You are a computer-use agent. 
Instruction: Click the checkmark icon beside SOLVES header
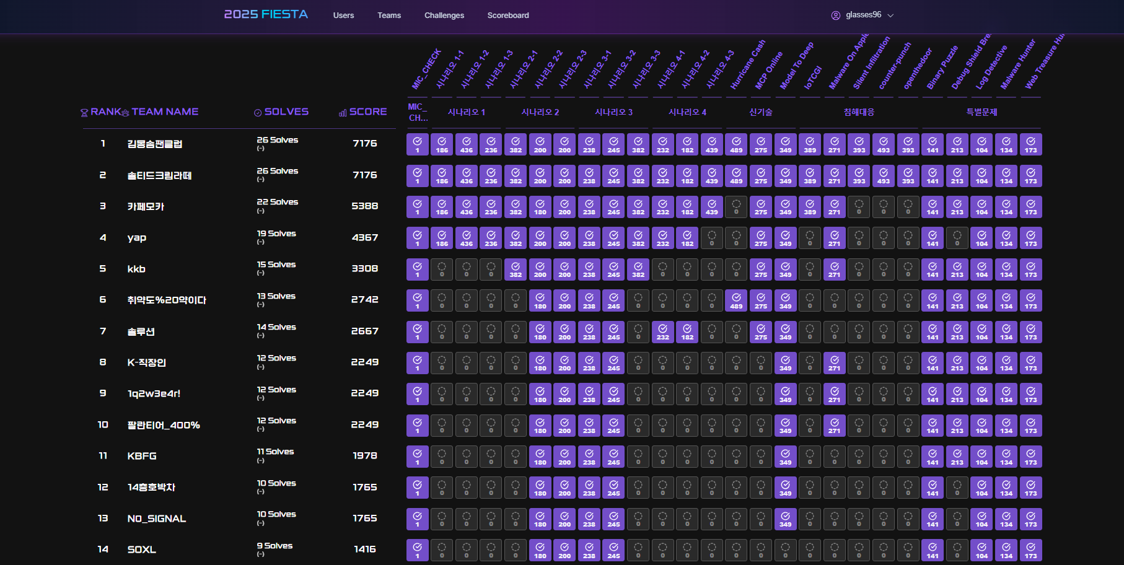[x=258, y=113]
